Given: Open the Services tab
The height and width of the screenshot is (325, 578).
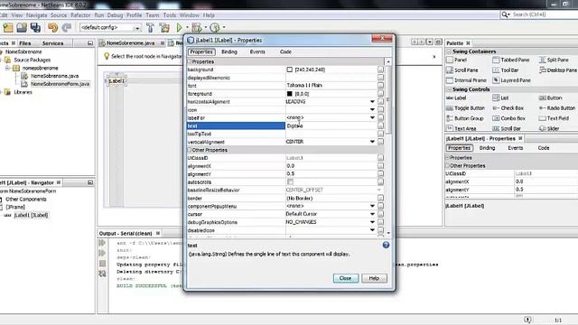Looking at the screenshot, I should pos(52,43).
